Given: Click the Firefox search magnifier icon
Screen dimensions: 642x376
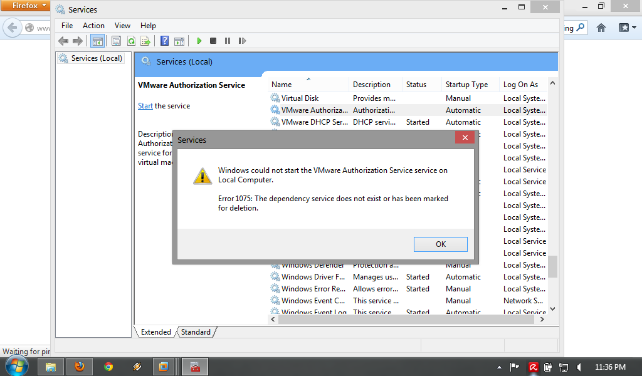Looking at the screenshot, I should point(580,28).
